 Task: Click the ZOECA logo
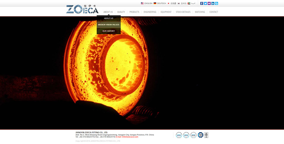click(82, 9)
